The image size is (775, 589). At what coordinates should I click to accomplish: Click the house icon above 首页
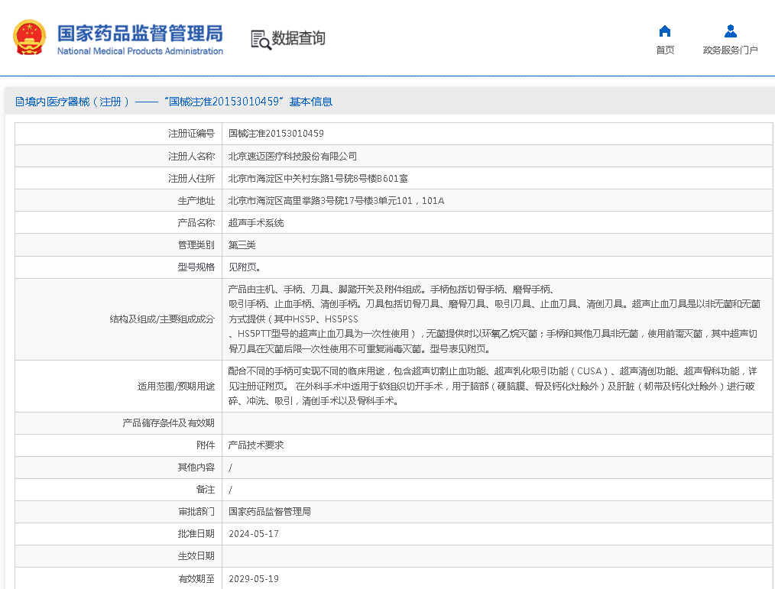(x=665, y=31)
